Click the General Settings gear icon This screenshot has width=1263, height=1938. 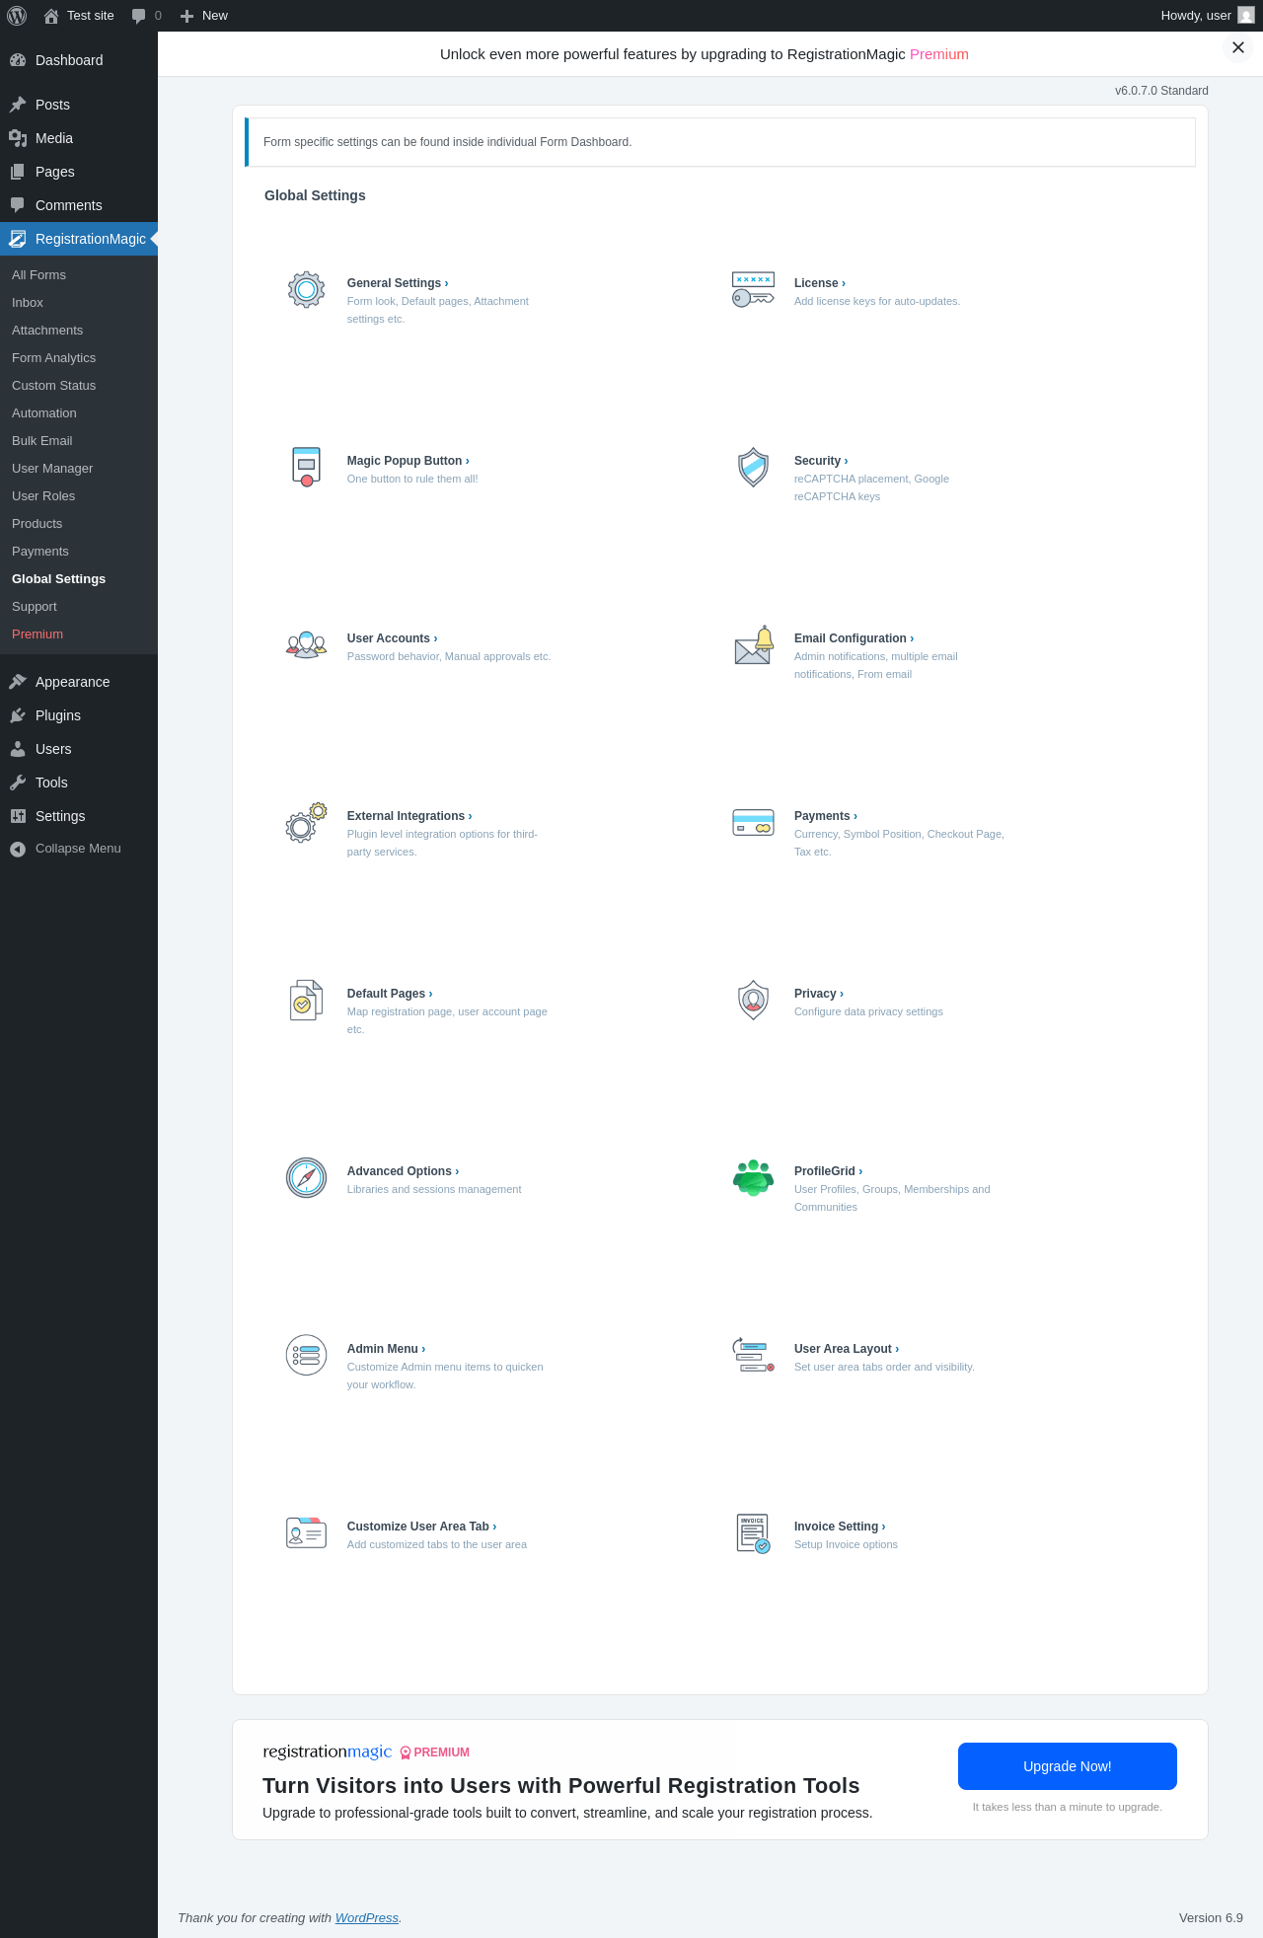coord(306,289)
